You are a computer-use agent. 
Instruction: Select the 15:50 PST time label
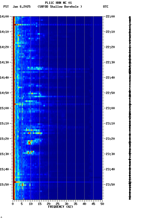coord(4,185)
